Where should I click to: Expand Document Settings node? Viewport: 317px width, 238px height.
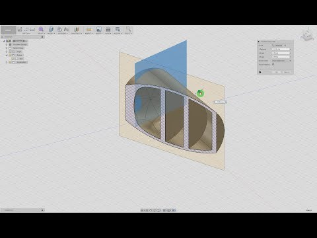tap(7, 44)
